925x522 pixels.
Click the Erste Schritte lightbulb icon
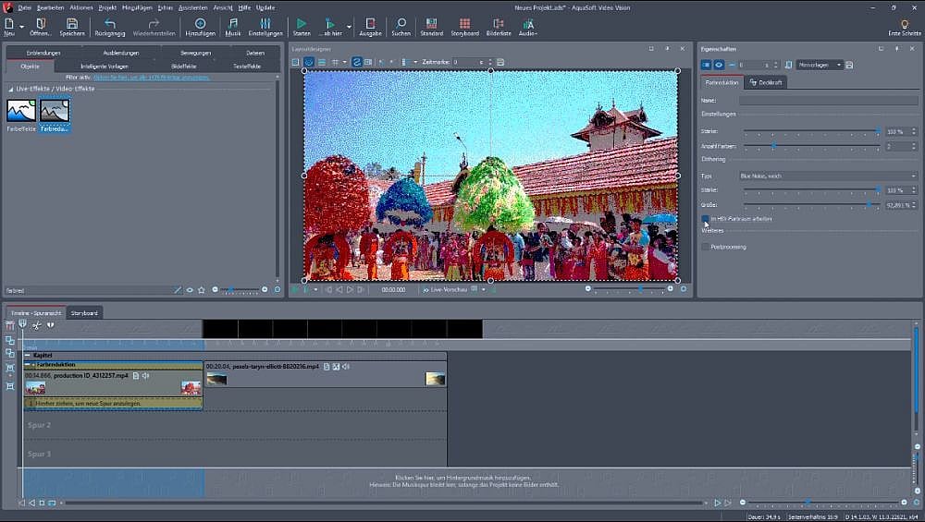coord(904,24)
